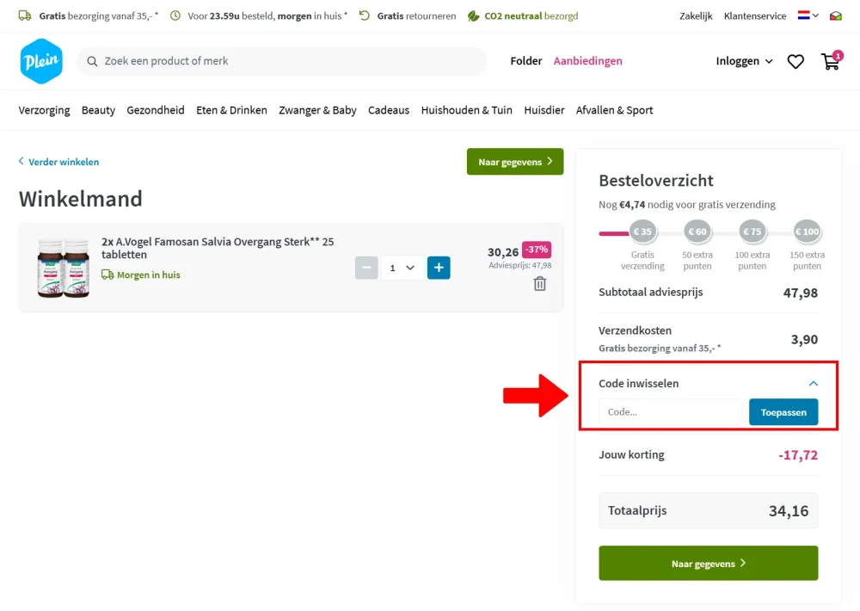860x611 pixels.
Task: Decrease quantity with the minus button
Action: point(366,268)
